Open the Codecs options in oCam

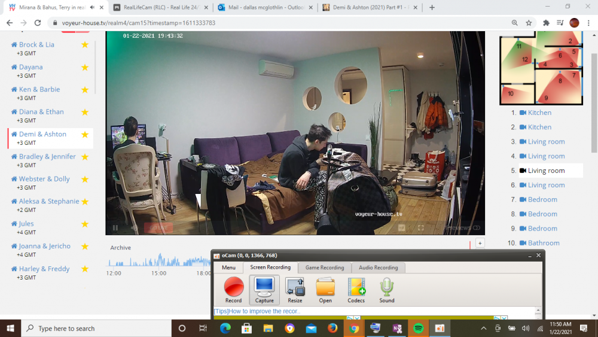coord(356,287)
